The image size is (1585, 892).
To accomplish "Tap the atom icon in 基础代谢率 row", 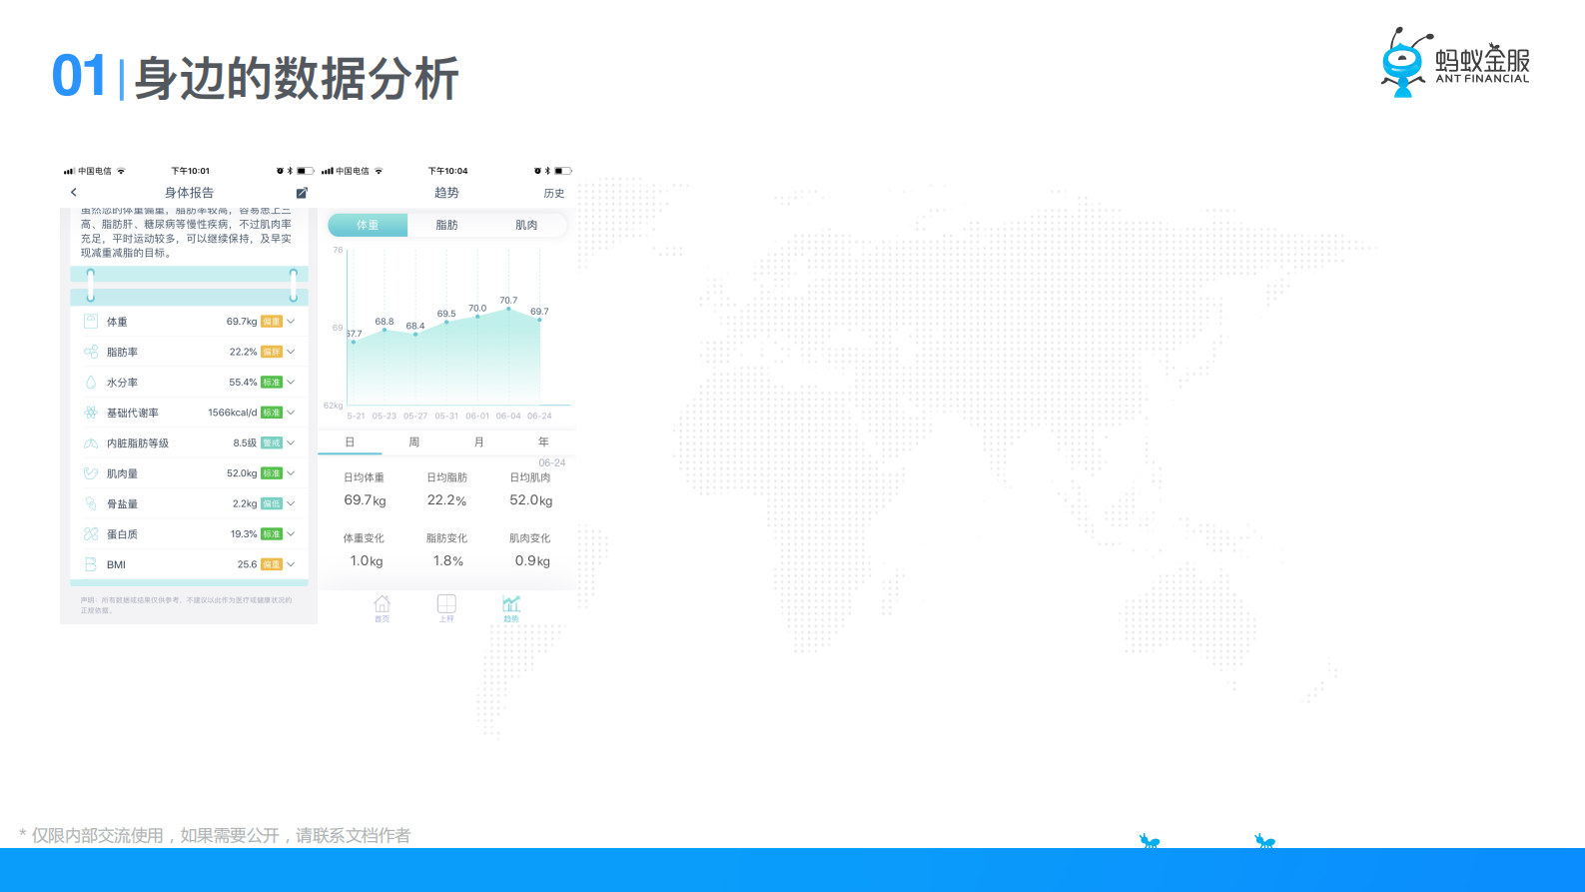I will [x=91, y=413].
